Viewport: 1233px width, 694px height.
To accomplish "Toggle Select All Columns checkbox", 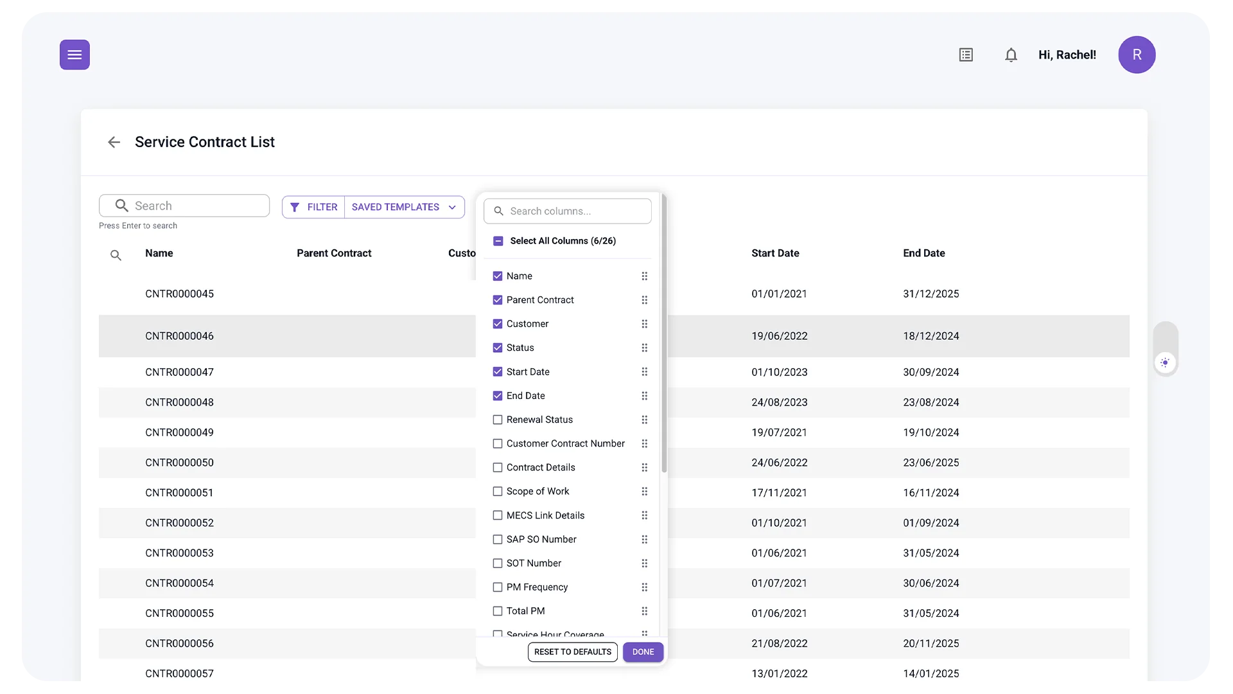I will (x=498, y=241).
